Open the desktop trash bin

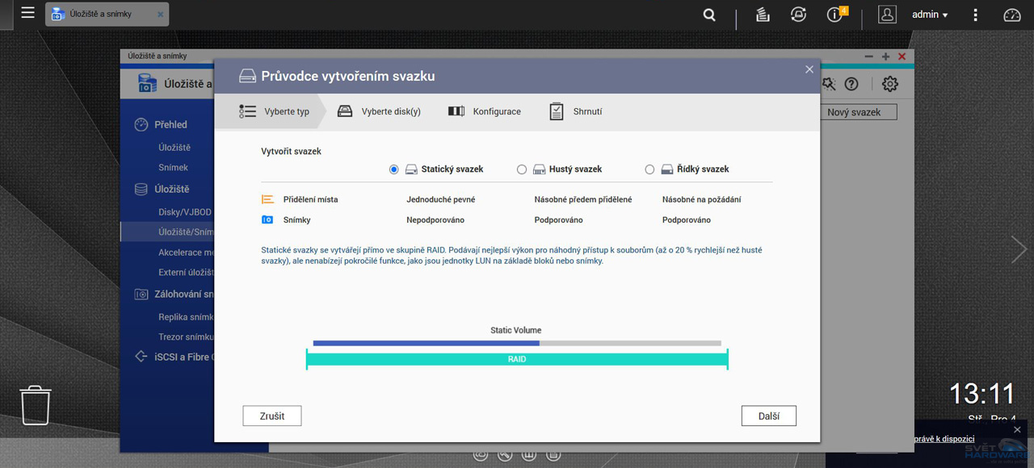tap(35, 405)
